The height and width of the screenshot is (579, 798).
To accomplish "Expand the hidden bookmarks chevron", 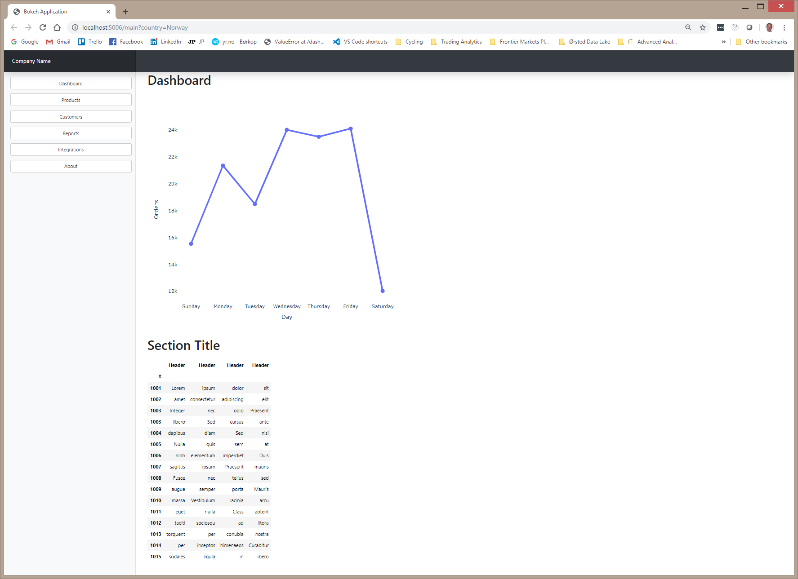I will tap(723, 41).
